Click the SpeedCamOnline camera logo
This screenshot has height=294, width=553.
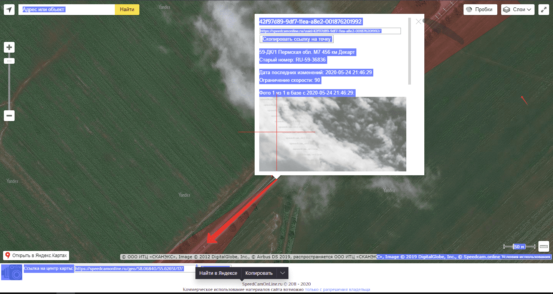click(12, 272)
